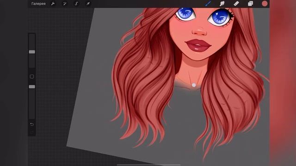Activate the Selection S-shaped tool
296x166 pixels.
tap(76, 4)
